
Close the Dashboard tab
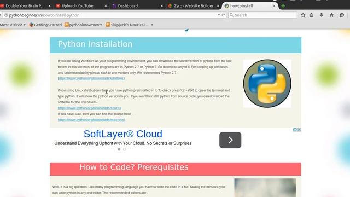162,6
